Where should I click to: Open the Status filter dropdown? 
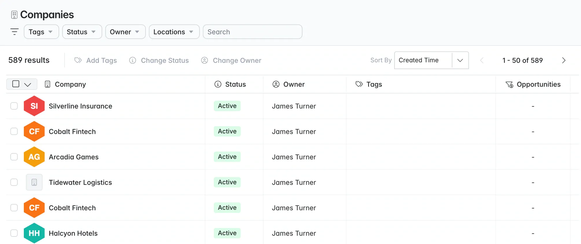tap(82, 32)
